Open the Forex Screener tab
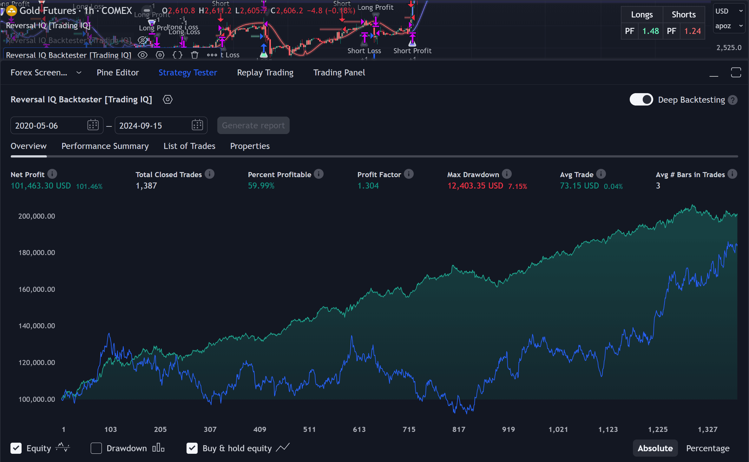The height and width of the screenshot is (462, 749). pos(39,73)
